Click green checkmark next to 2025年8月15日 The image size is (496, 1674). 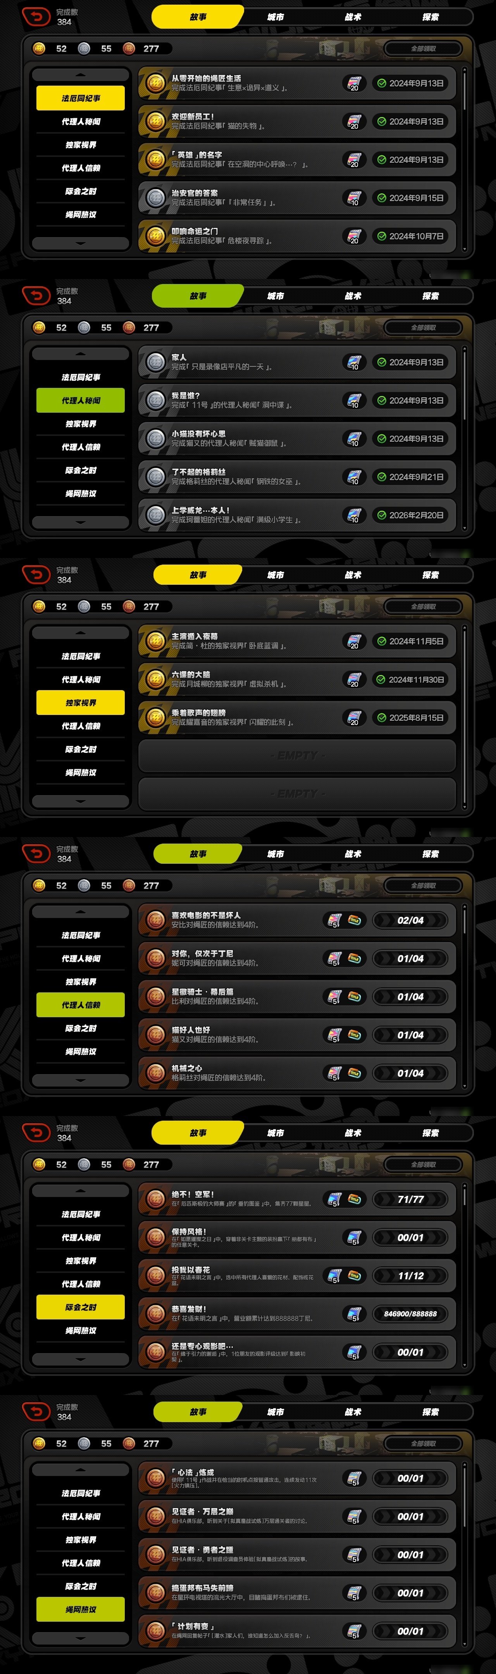click(x=382, y=717)
